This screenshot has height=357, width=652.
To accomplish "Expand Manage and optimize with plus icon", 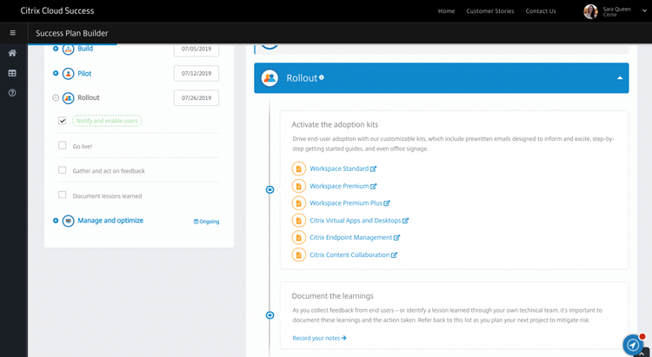I will pos(56,221).
